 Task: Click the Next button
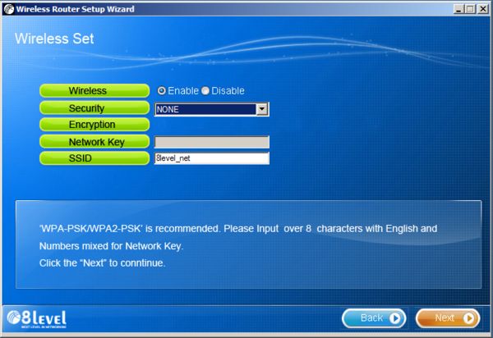click(448, 318)
